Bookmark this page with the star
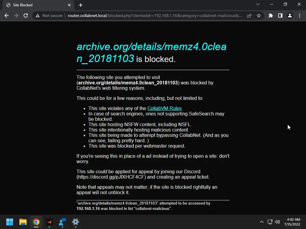The height and width of the screenshot is (229, 306). (259, 16)
